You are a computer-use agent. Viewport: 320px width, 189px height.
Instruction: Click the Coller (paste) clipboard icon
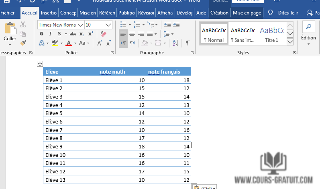[10, 30]
